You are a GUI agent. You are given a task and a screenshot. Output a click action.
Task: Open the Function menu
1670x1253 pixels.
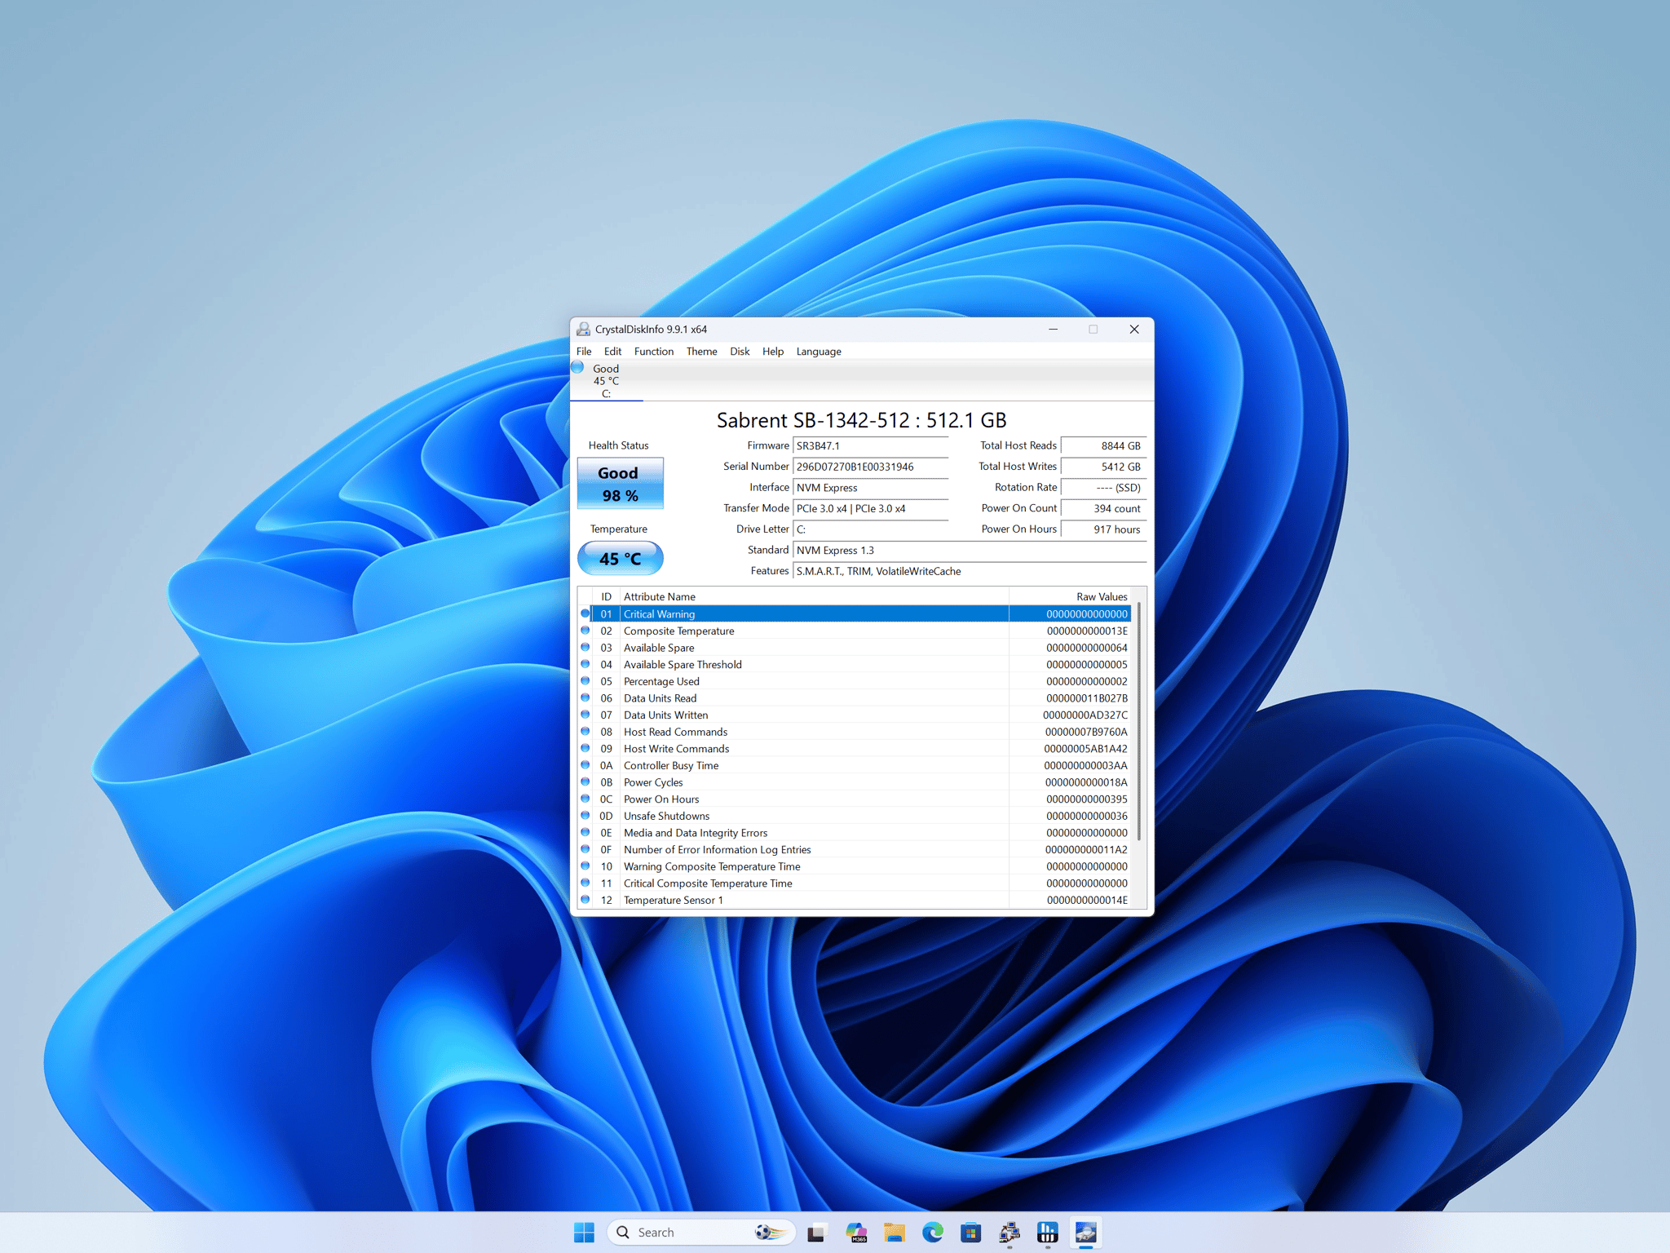(654, 352)
